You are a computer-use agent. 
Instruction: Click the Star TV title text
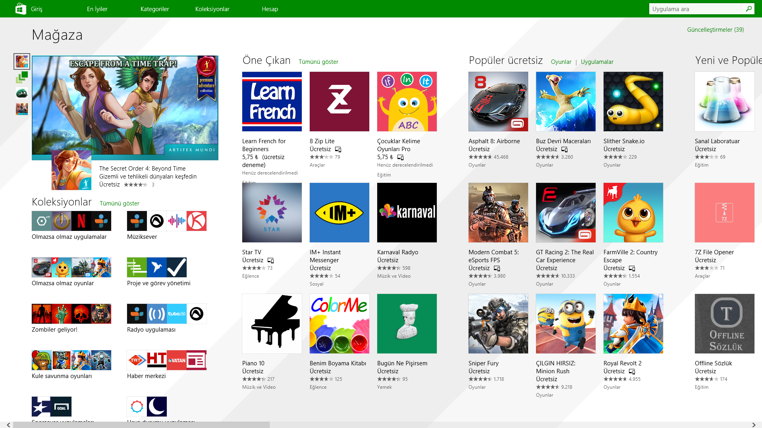[252, 252]
